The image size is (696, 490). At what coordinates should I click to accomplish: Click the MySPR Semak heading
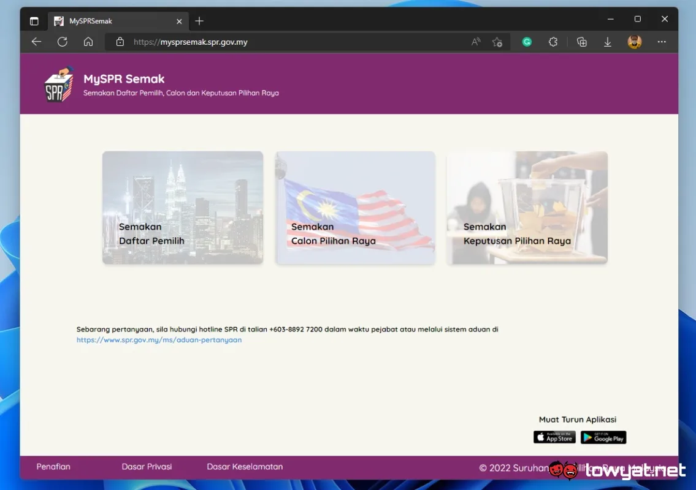(124, 79)
